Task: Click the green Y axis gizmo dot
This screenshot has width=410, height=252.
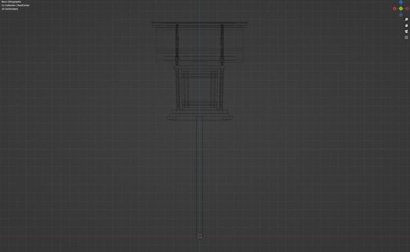Action: (x=401, y=9)
